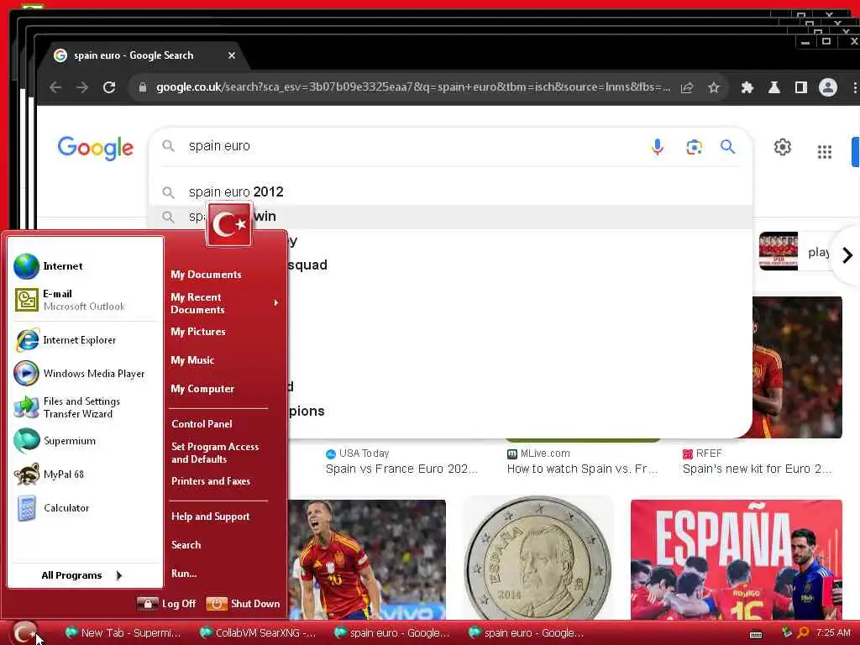Open the Spain vs France Euro result

coord(401,469)
